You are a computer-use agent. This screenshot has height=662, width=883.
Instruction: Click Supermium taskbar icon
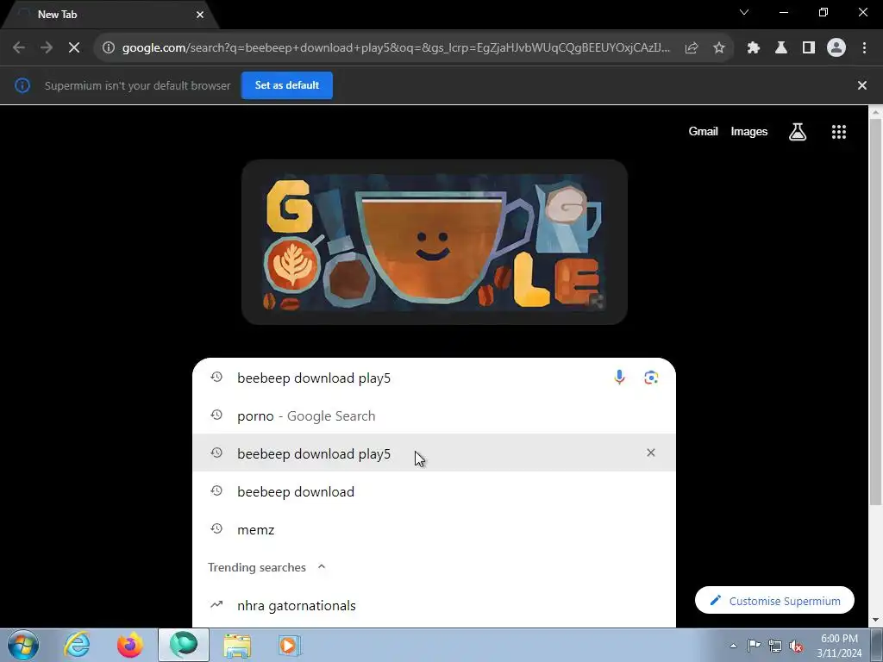184,645
